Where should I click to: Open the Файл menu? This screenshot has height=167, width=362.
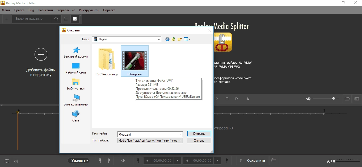[6, 10]
